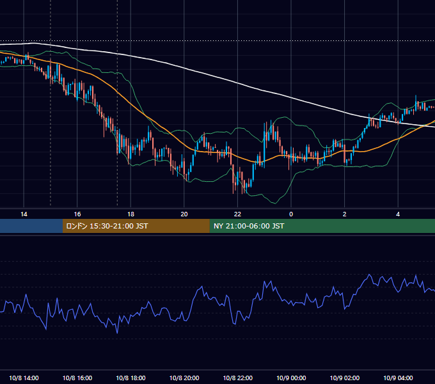The height and width of the screenshot is (384, 435).
Task: Click hour label 0 on price chart axis
Action: coord(291,214)
